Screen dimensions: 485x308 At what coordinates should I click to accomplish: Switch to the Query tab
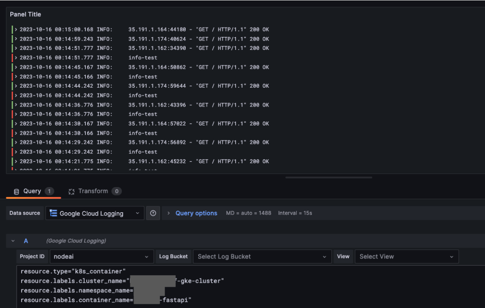click(x=33, y=191)
